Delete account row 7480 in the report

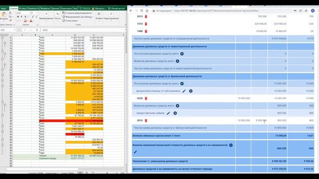click(x=146, y=31)
